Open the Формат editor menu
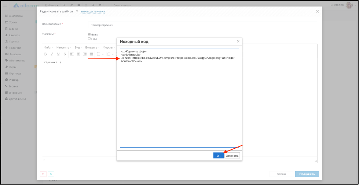 point(109,48)
